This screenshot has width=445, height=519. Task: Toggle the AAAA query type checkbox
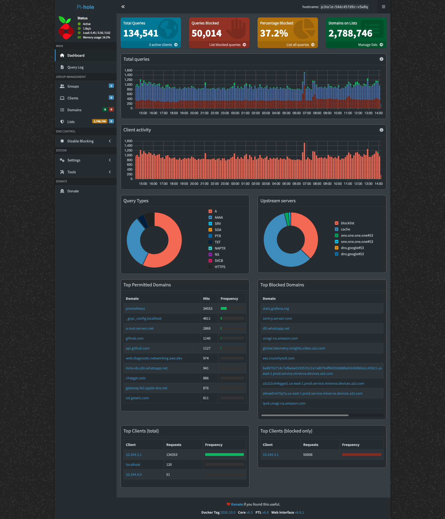click(210, 217)
